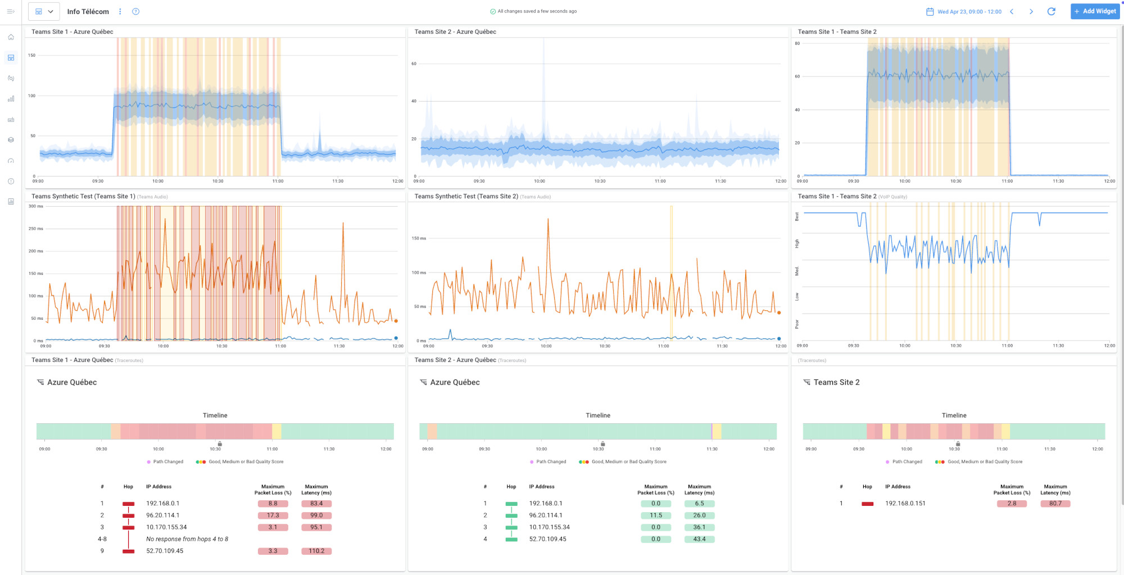Image resolution: width=1124 pixels, height=575 pixels.
Task: Expand the dashboard selector dropdown
Action: (44, 11)
